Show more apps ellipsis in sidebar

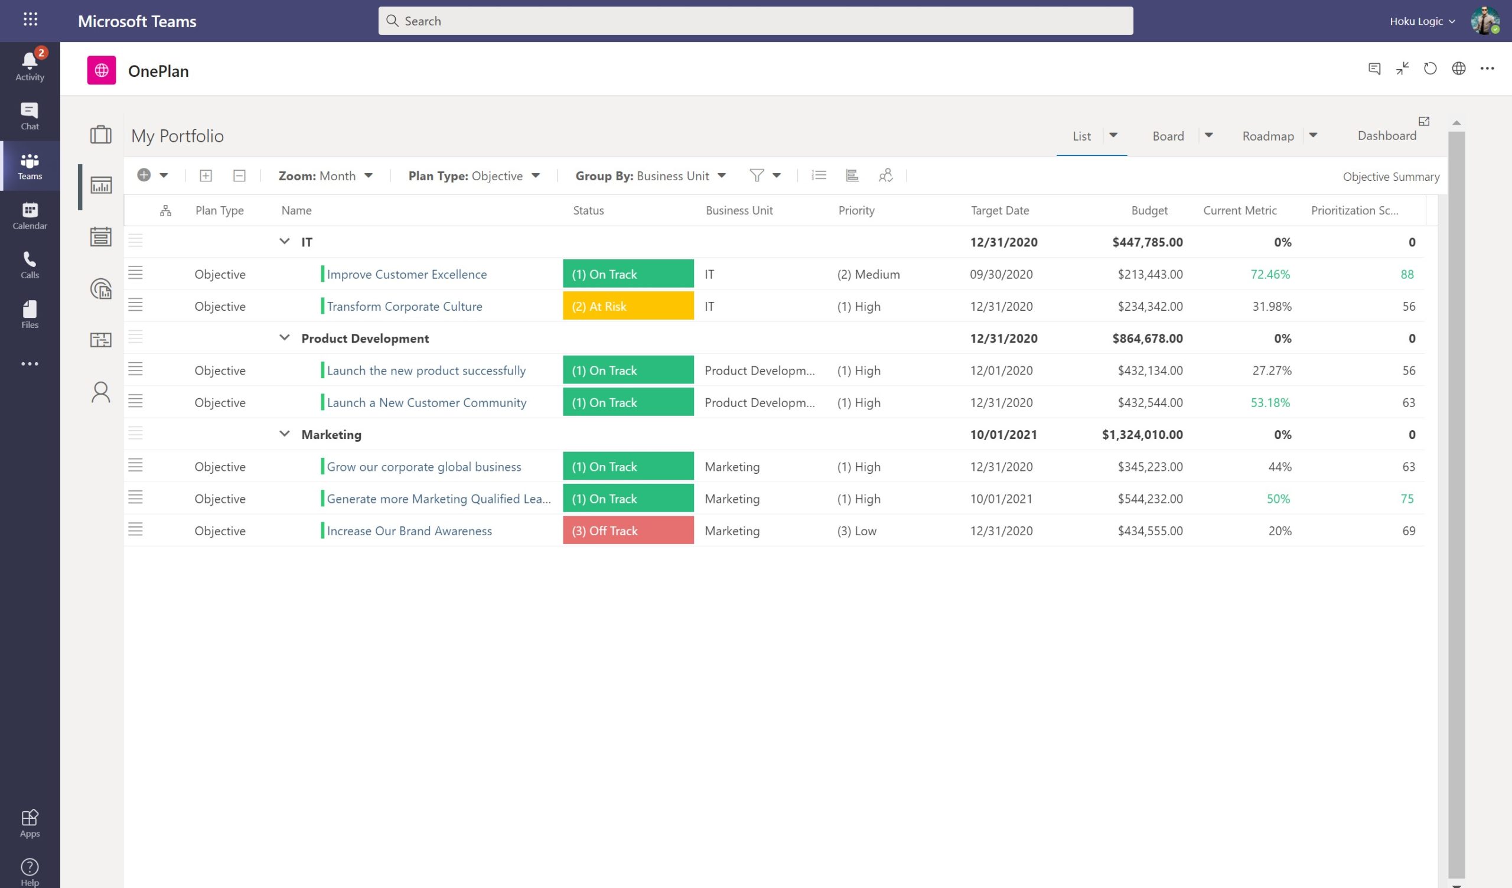tap(30, 363)
